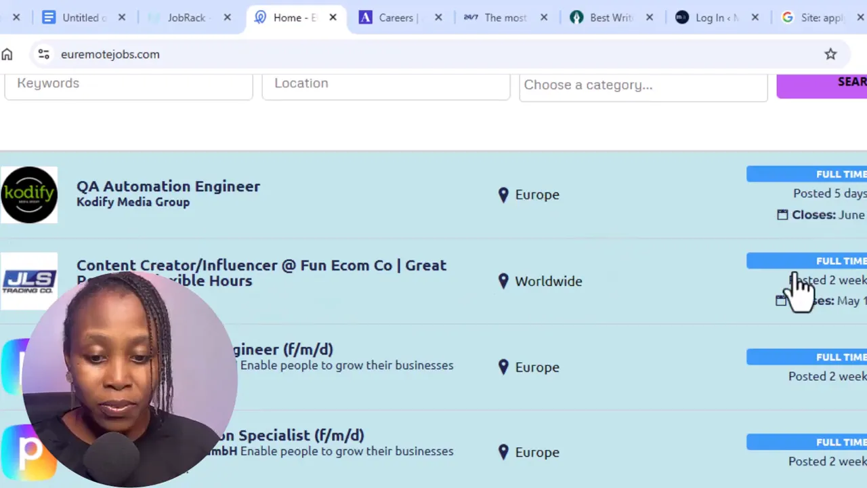Open the Content Creator/Influencer job listing

[x=261, y=265]
